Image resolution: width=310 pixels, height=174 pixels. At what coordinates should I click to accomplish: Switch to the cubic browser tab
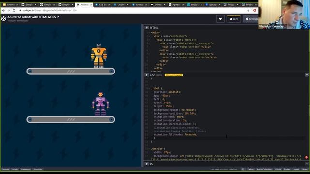click(194, 4)
